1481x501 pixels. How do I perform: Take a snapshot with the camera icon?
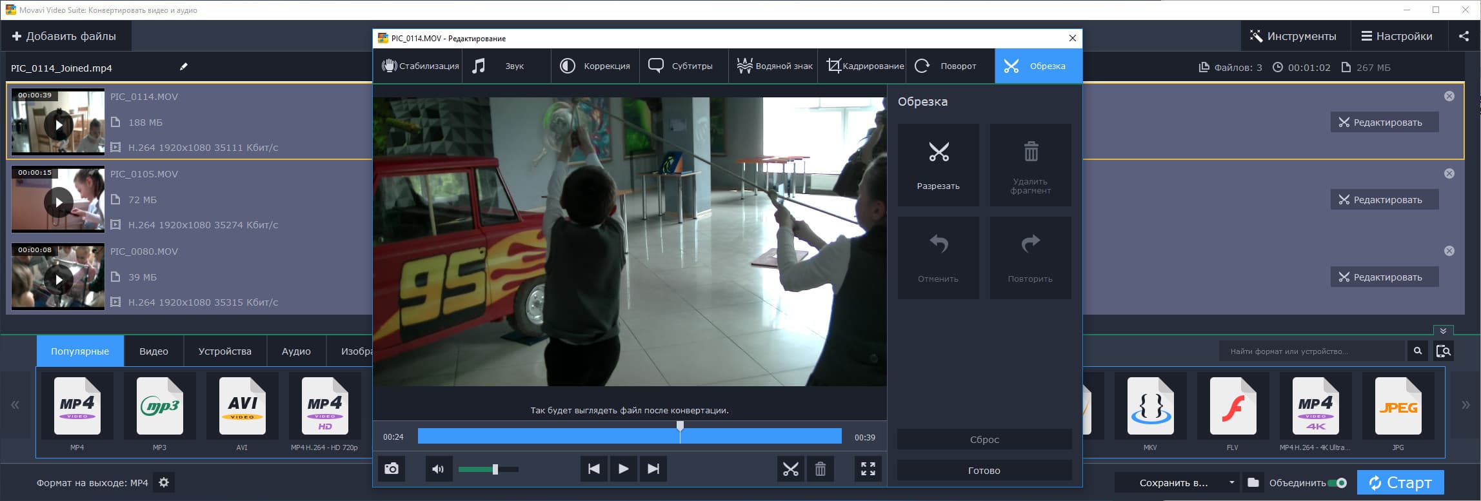[x=392, y=469]
